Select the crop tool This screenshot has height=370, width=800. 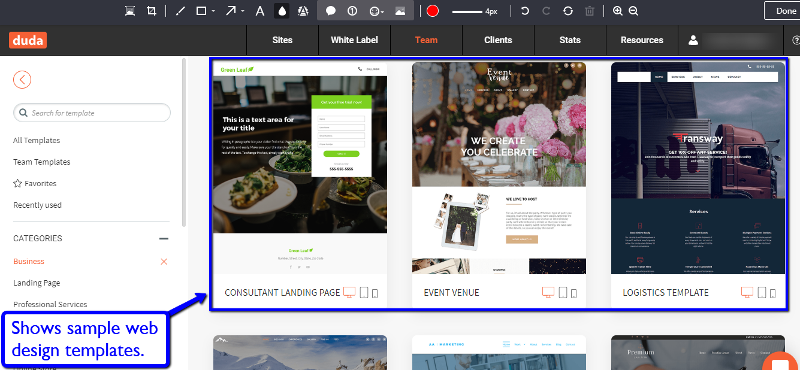(x=152, y=11)
